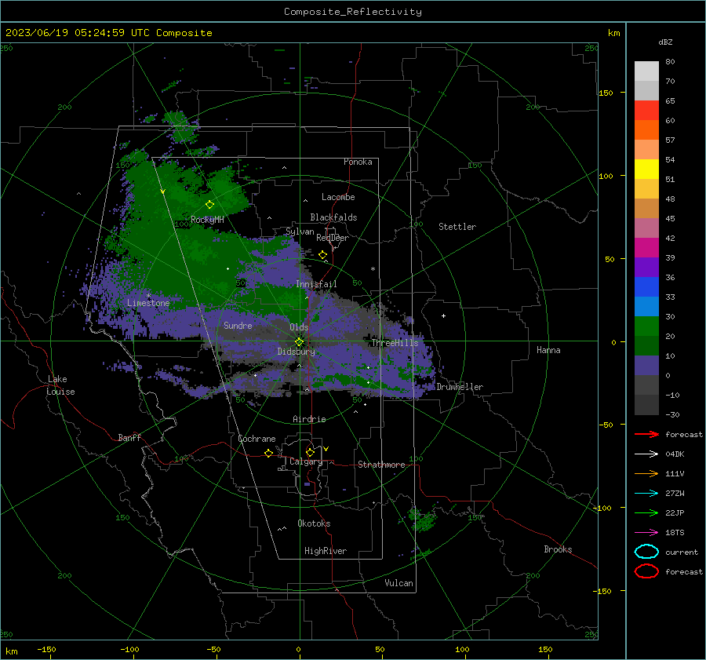Click the 80 dBZ value at scale top
Viewport: 706px width, 660px height.
670,62
